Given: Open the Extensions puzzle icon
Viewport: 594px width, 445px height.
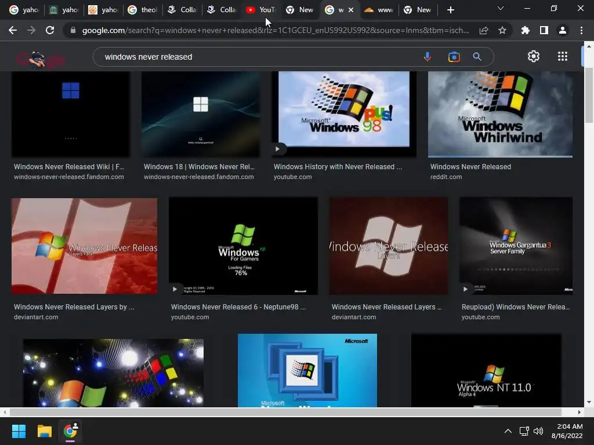Looking at the screenshot, I should 526,30.
